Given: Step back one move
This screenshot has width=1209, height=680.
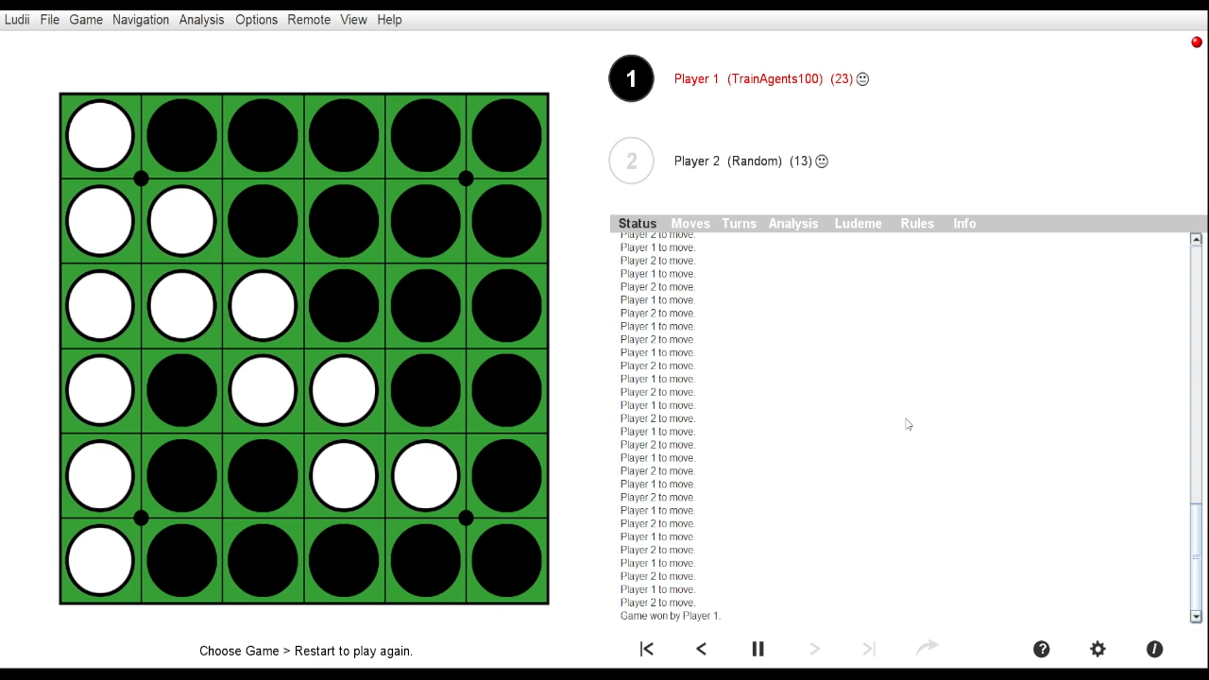Looking at the screenshot, I should [701, 649].
